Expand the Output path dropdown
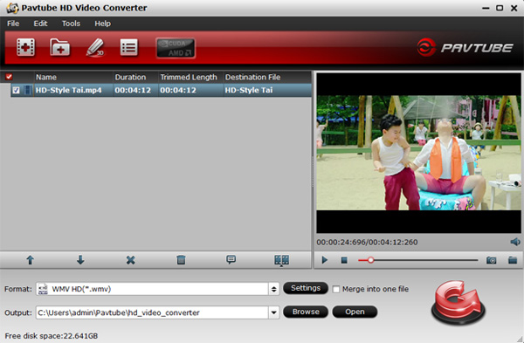Viewport: 524px width, 343px height. [273, 313]
